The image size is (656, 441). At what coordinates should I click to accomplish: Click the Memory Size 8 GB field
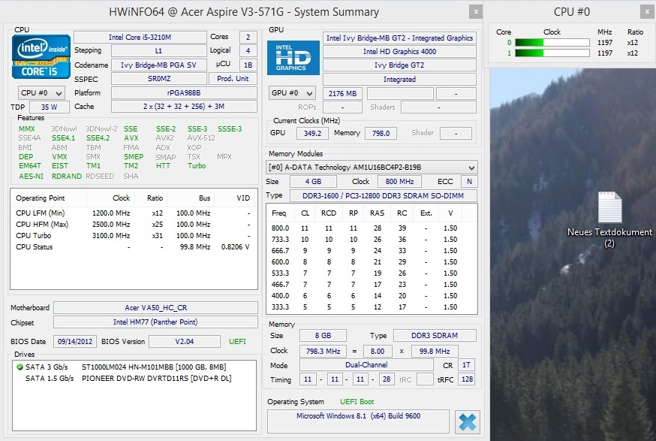(x=323, y=336)
